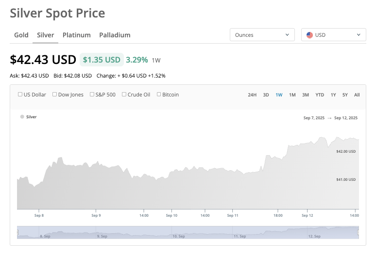Open the Ounces weight unit dropdown
Viewport: 376px width, 255px height.
262,35
